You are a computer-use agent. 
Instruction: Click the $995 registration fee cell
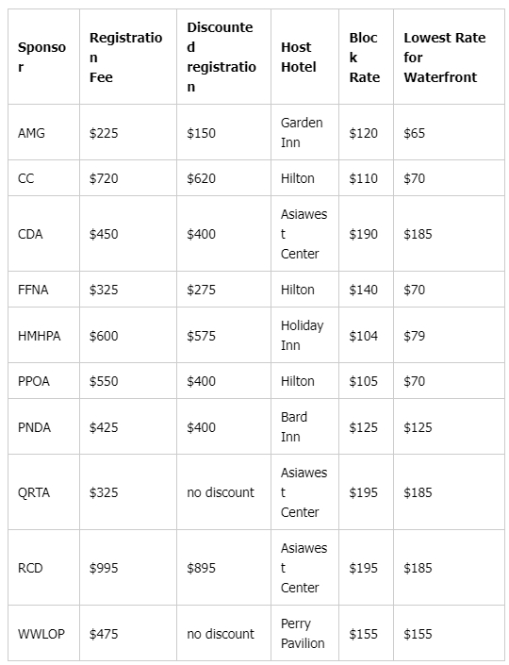(128, 568)
